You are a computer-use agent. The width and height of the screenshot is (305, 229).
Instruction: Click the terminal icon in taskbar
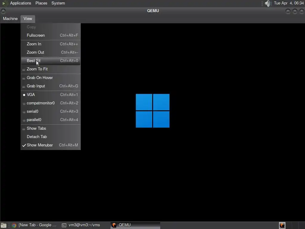point(64,225)
